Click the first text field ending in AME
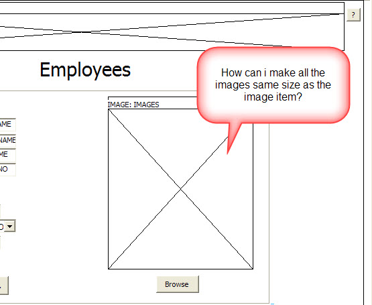 (7, 125)
